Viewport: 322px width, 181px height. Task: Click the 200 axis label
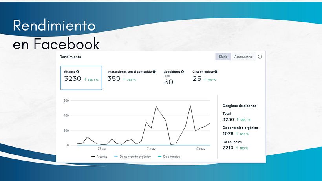pyautogui.click(x=66, y=130)
